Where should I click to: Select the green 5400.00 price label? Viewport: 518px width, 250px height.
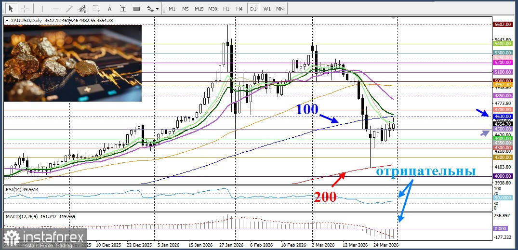point(503,44)
